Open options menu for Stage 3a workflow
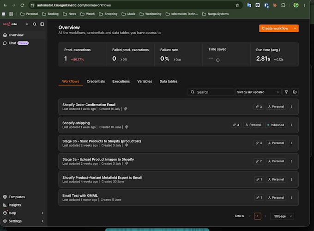Viewport: 314px width, 231px height. click(x=291, y=161)
